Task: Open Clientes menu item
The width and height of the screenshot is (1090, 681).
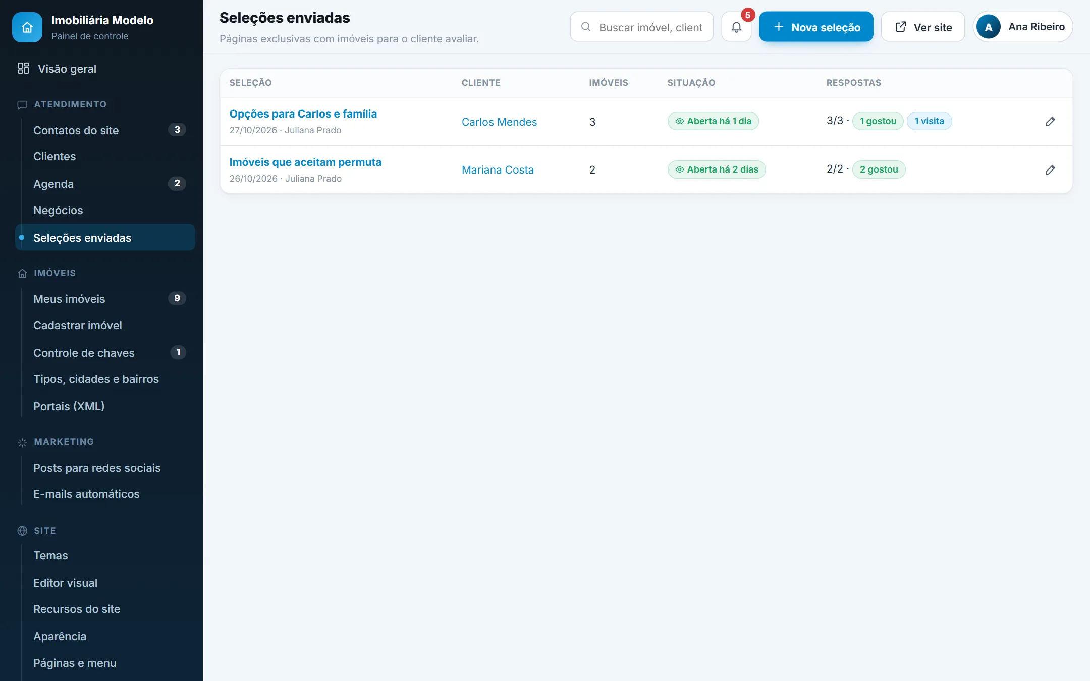Action: tap(105, 157)
